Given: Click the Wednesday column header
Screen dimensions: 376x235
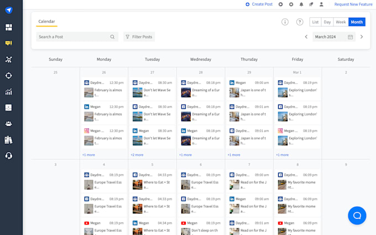Looking at the screenshot, I should pyautogui.click(x=201, y=59).
